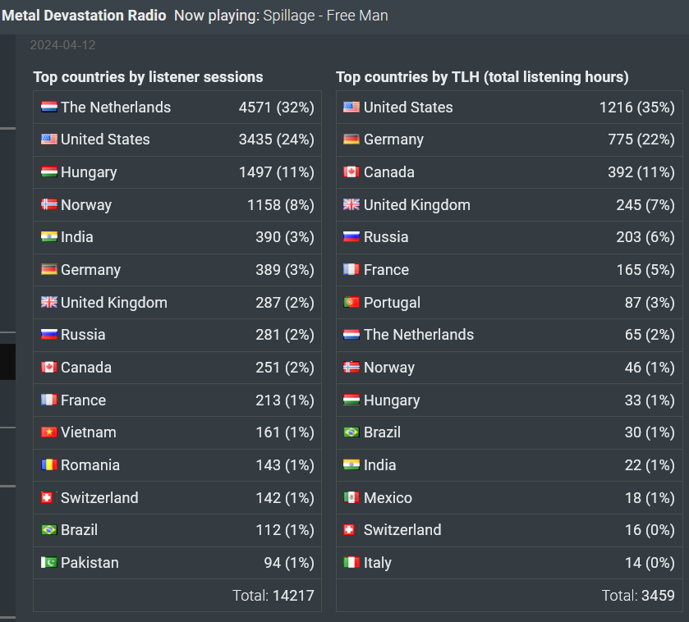Screen dimensions: 689x622
Task: Click the Vietnam flag icon
Action: point(48,432)
